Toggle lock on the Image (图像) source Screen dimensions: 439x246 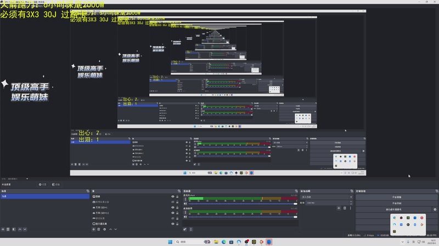coord(177,197)
